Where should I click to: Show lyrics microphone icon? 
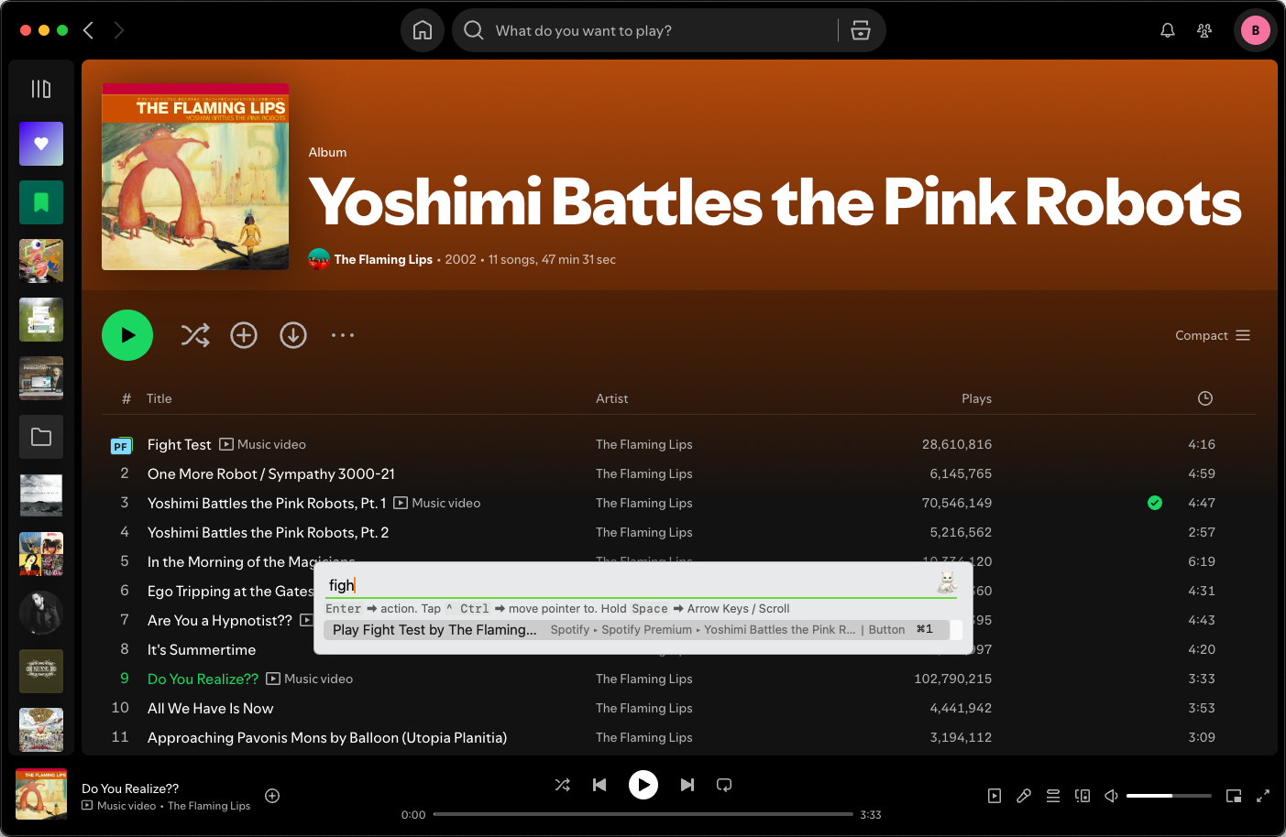point(1024,796)
